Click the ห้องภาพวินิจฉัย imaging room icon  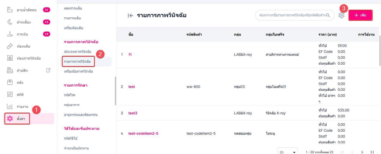tap(10, 58)
